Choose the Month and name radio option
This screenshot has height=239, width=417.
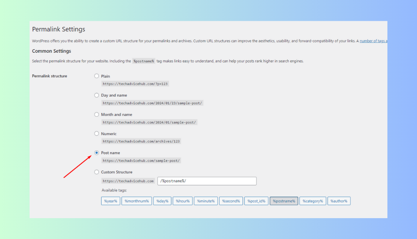pyautogui.click(x=97, y=115)
